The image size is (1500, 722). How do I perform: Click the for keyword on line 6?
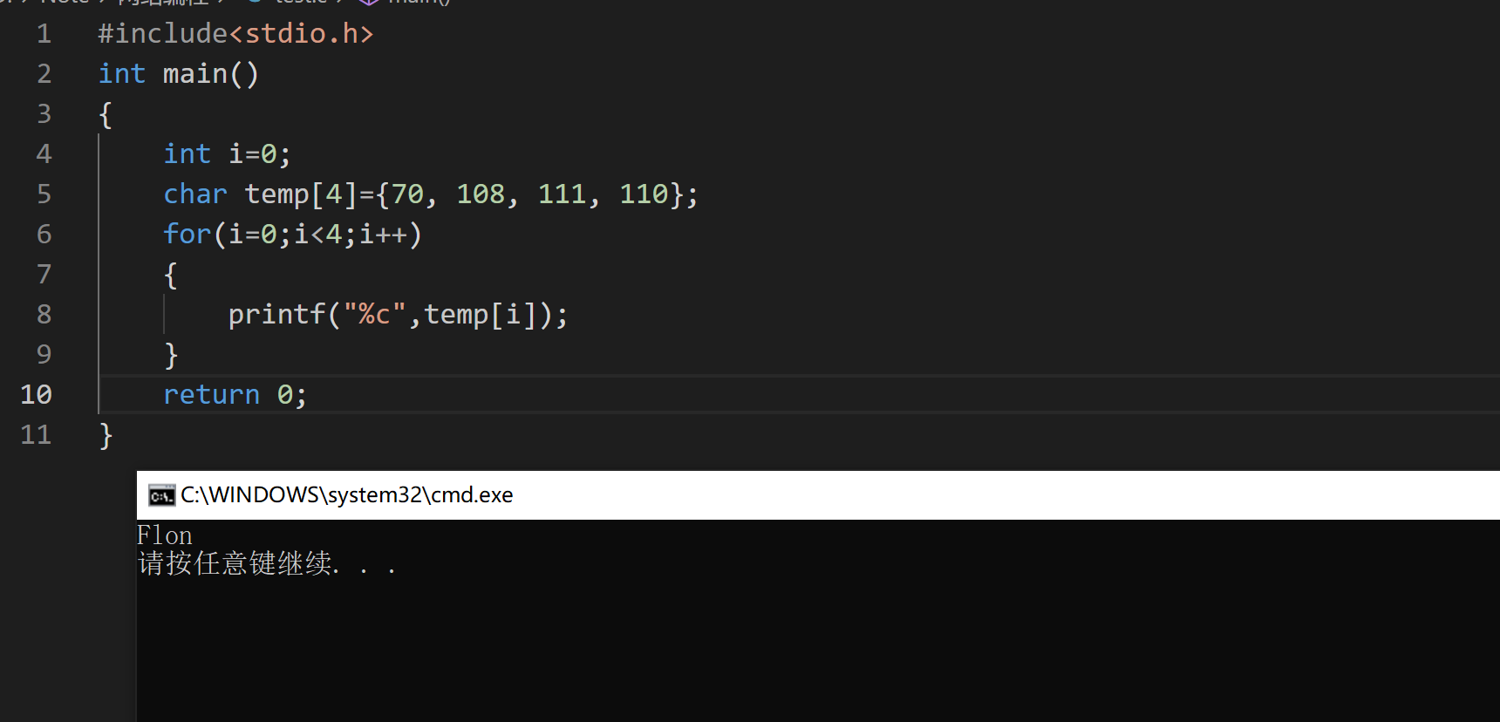(187, 234)
